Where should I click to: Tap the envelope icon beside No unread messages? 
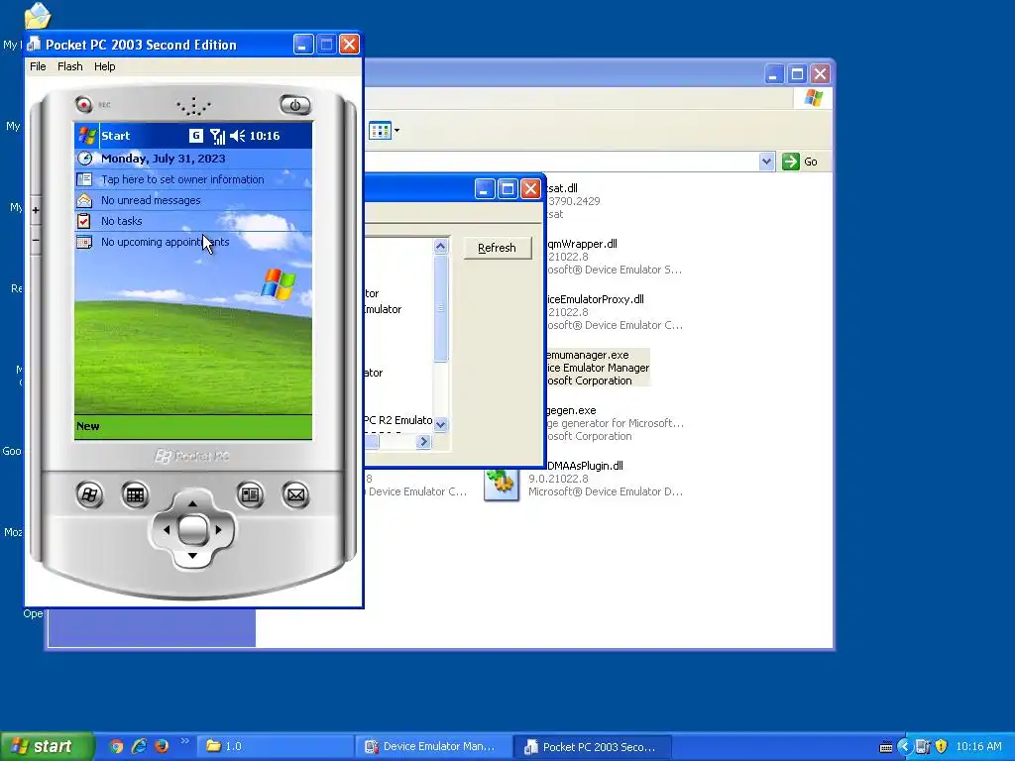tap(84, 200)
